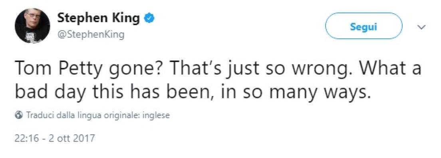
Task: Open Stephen King's profile avatar
Action: (32, 26)
